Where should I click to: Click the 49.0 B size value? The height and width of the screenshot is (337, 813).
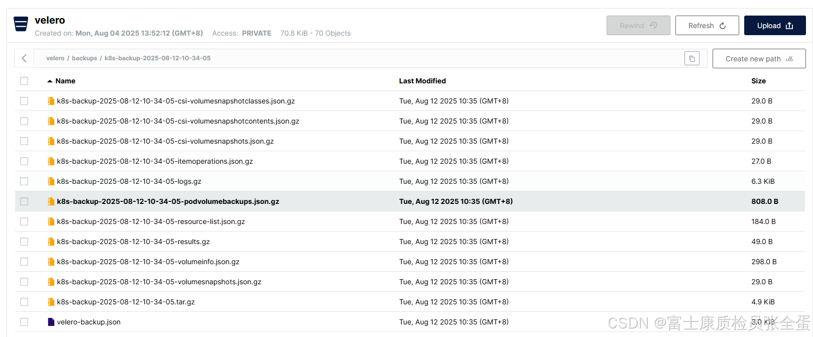[762, 242]
